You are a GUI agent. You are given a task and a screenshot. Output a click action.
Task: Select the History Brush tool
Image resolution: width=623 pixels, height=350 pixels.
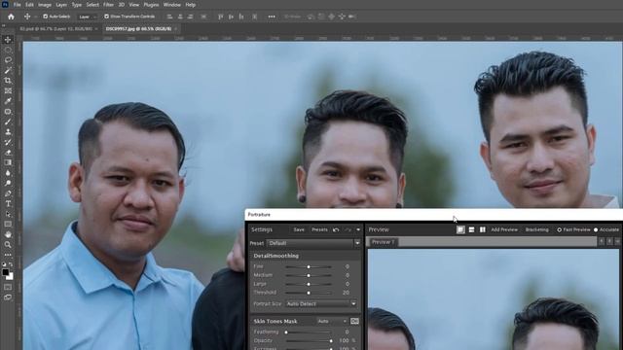8,142
